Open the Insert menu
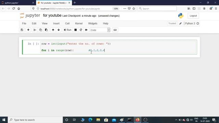The width and height of the screenshot is (219, 123). [x=56, y=24]
